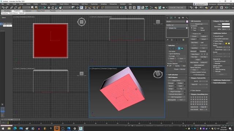Open the Hierarchy panel tab

pos(175,18)
